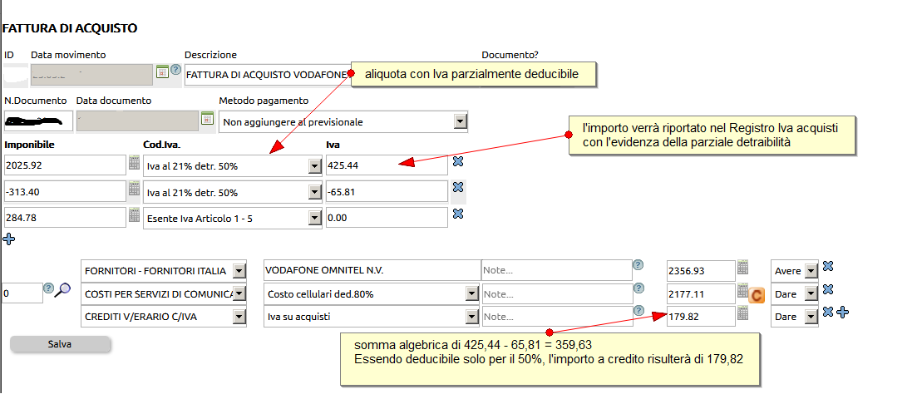Click the Documento? label
Viewport: 912px width, 394px height.
pyautogui.click(x=510, y=55)
